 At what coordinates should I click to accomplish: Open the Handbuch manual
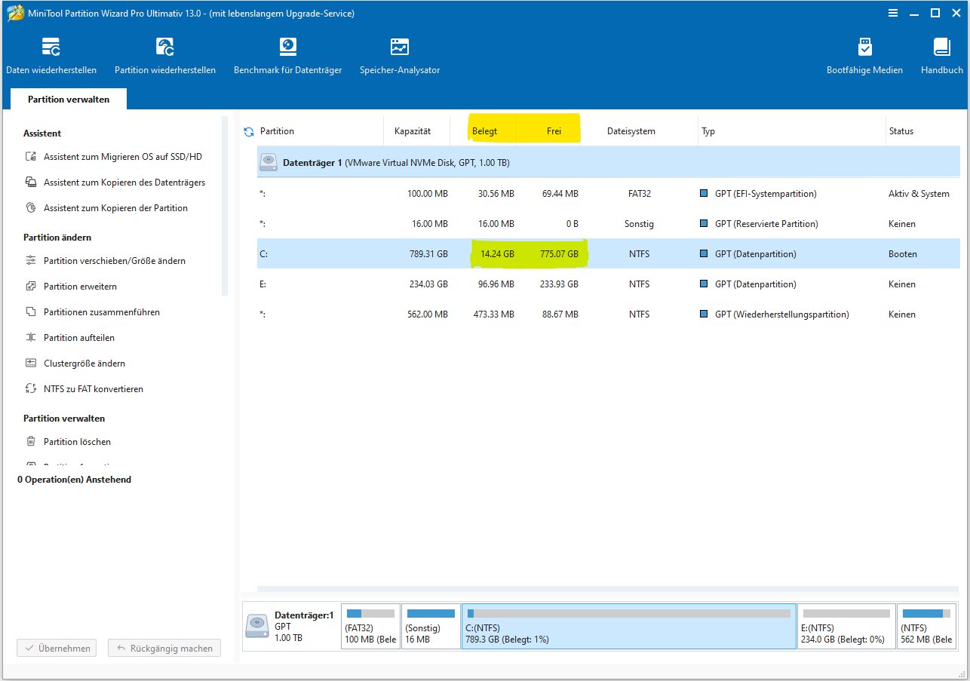[x=941, y=56]
